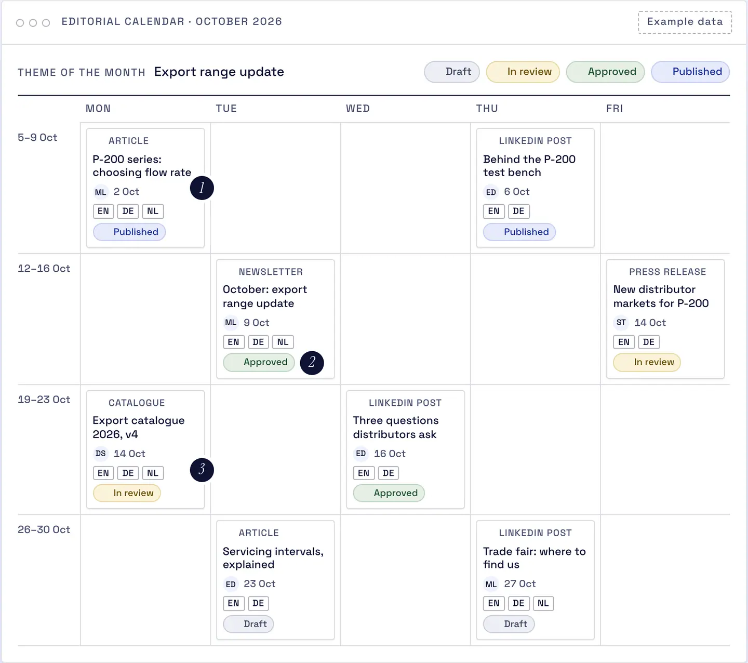The width and height of the screenshot is (748, 663).
Task: Click the '6 Oct' date on the test bench post
Action: tap(517, 192)
